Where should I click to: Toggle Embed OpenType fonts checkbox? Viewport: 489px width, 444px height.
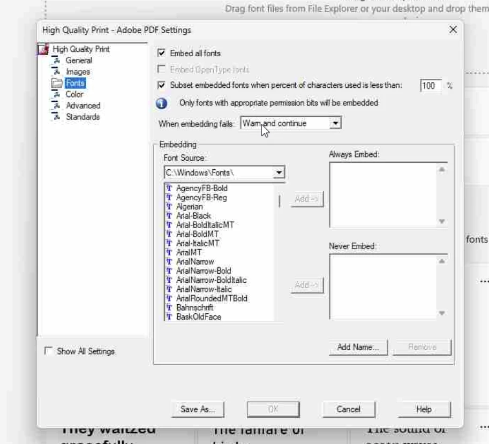pos(161,69)
